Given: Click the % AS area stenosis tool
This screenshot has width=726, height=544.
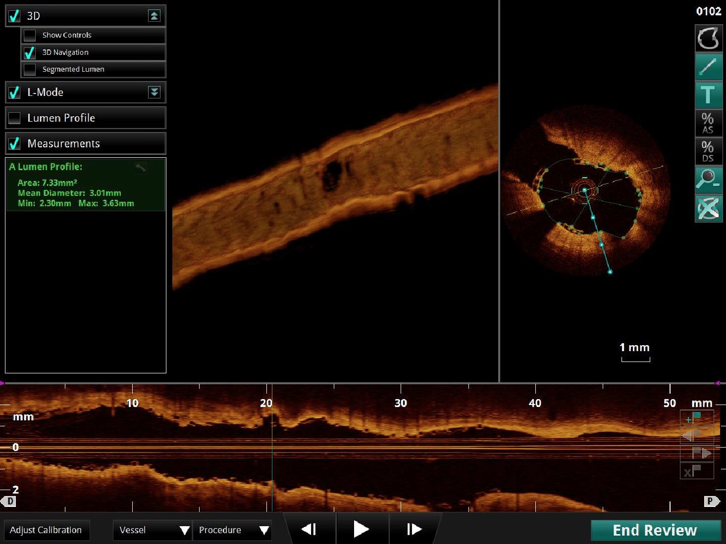Looking at the screenshot, I should pos(708,123).
